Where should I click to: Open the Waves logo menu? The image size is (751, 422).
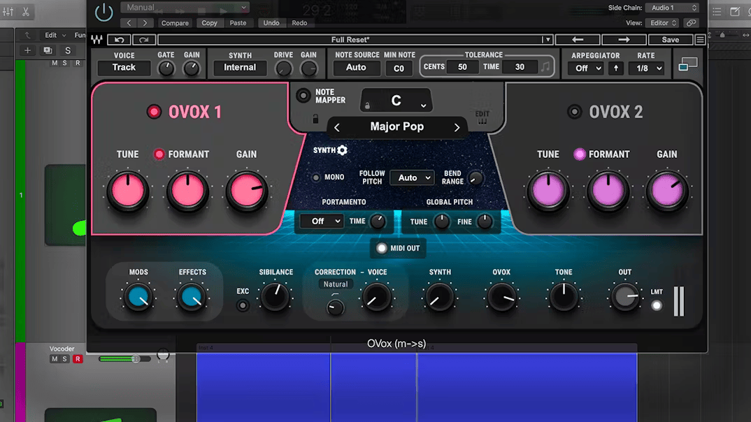(96, 40)
